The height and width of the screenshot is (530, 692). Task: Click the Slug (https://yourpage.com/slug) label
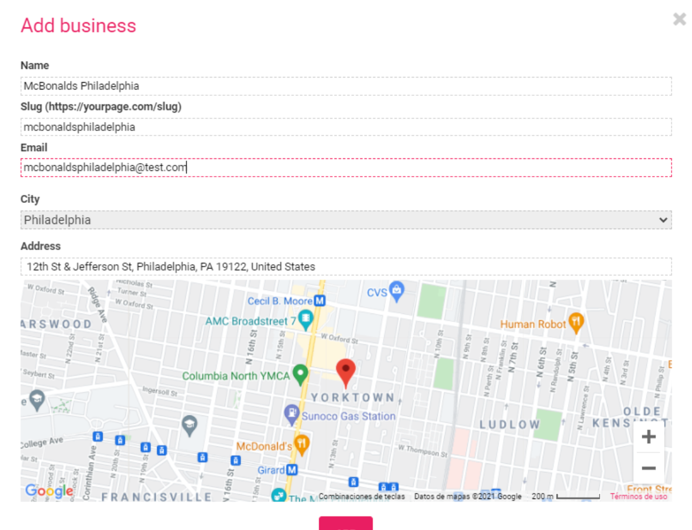point(101,107)
